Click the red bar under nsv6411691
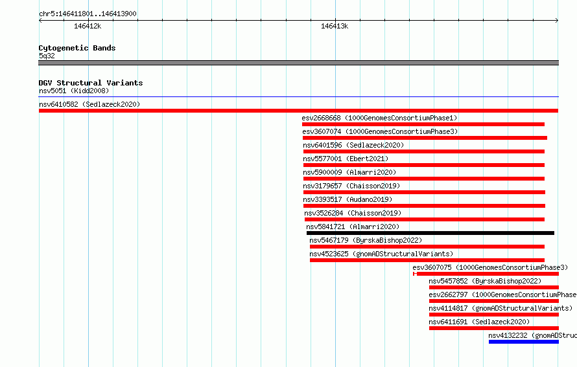Screen dimensions: 577x367 [x=494, y=328]
